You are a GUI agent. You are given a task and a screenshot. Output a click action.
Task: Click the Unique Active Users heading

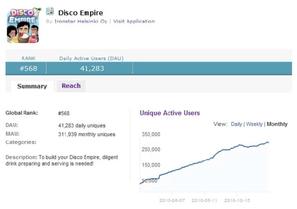tap(170, 113)
